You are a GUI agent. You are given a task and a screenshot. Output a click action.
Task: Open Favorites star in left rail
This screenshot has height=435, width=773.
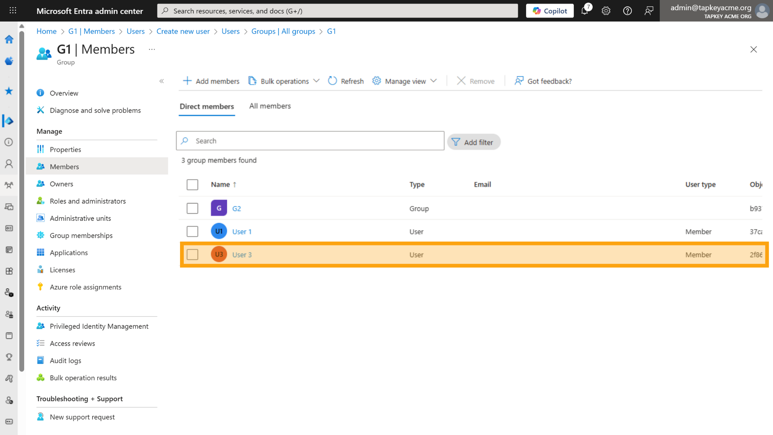click(9, 91)
